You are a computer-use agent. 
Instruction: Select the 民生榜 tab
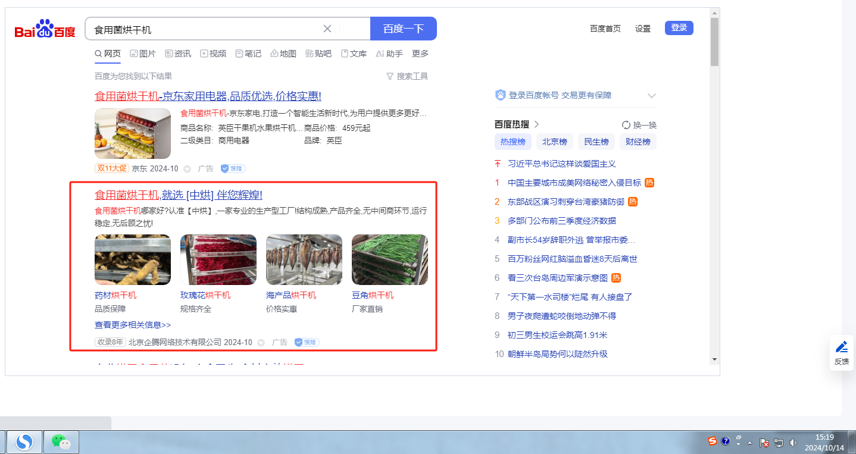[596, 142]
